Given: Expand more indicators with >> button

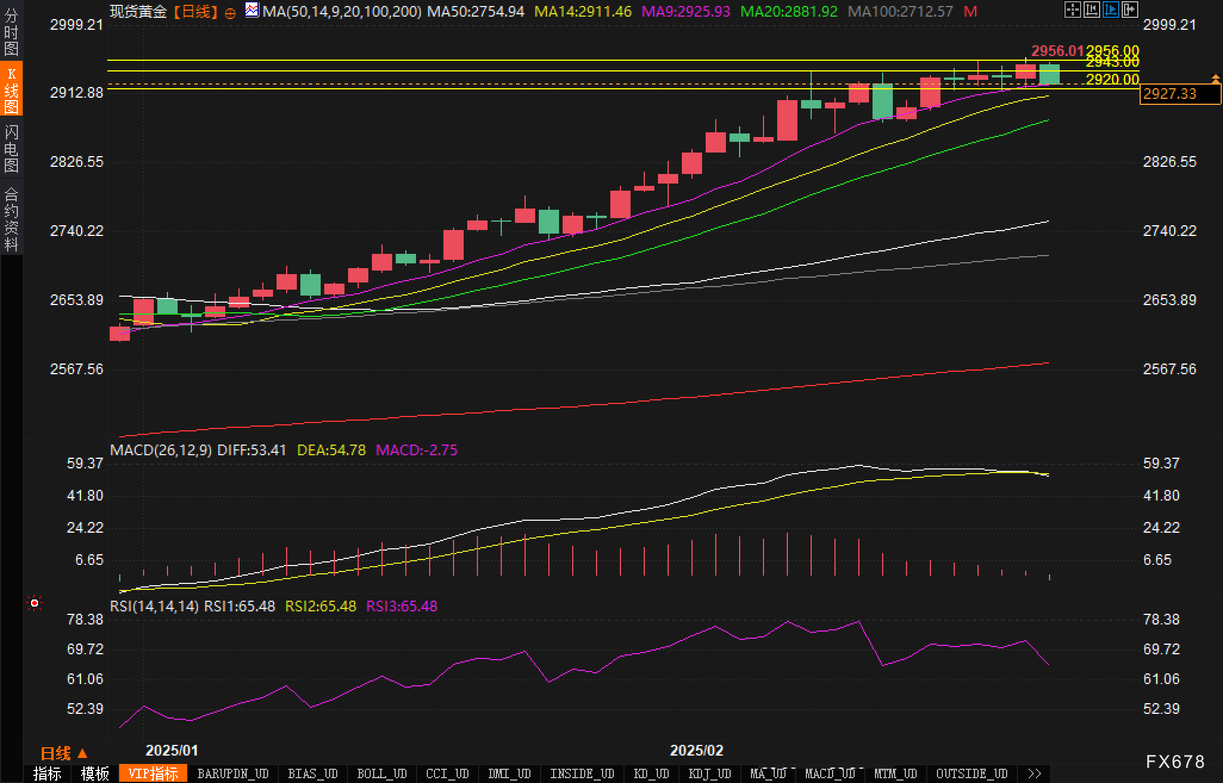Looking at the screenshot, I should coord(1035,773).
